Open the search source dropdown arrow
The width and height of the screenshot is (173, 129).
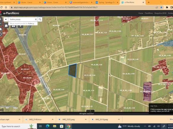pos(6,19)
